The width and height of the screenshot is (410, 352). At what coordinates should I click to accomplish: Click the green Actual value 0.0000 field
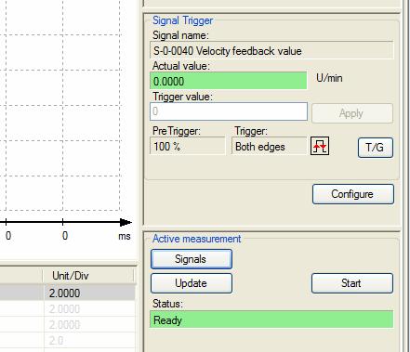[x=229, y=81]
